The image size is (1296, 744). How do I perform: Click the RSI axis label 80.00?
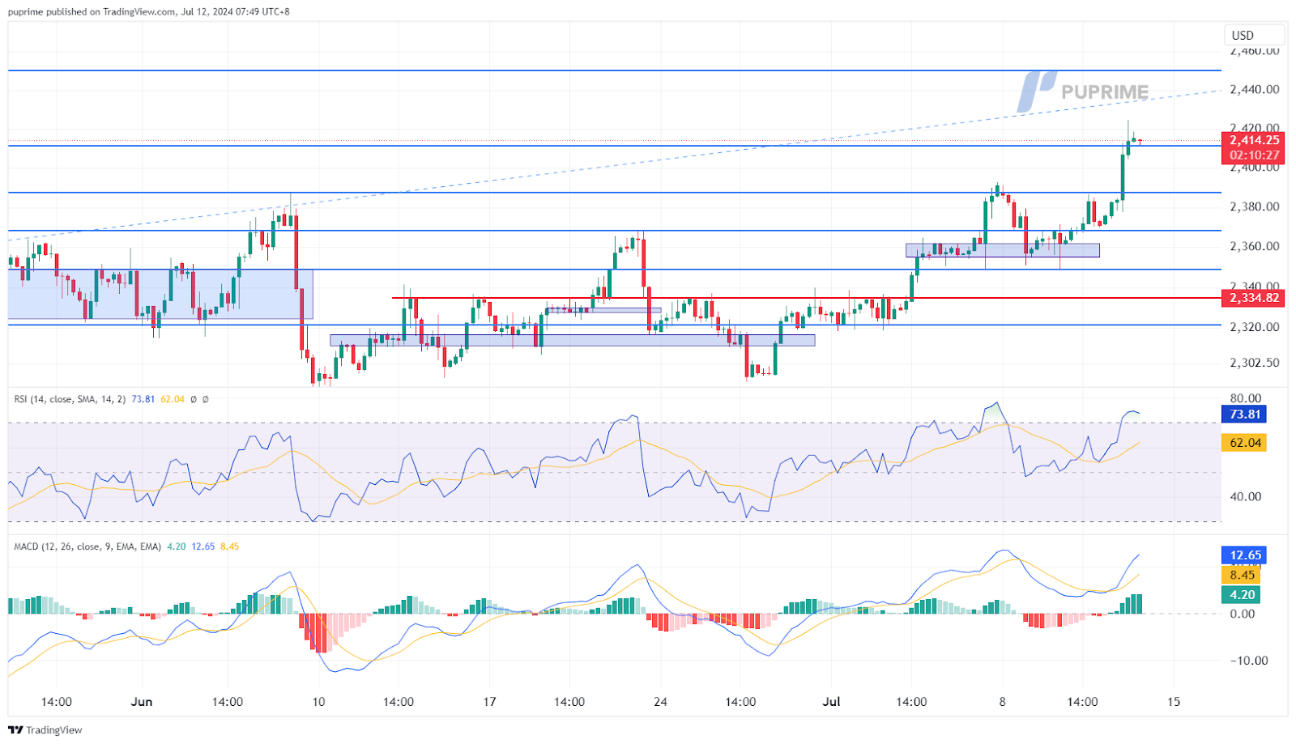click(1246, 398)
